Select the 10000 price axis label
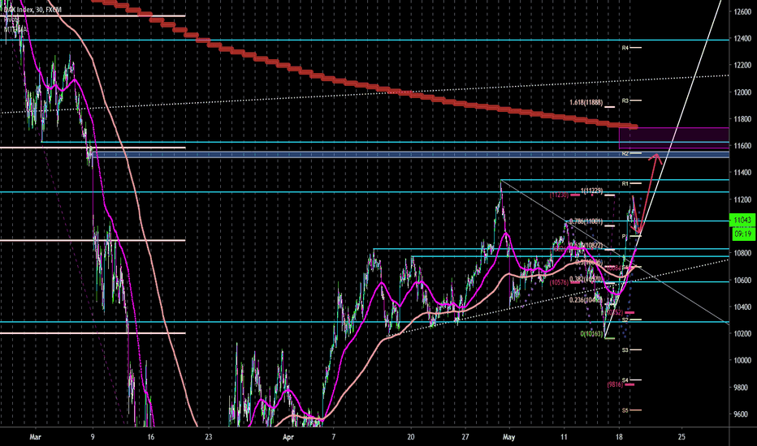The width and height of the screenshot is (757, 446). 742,360
